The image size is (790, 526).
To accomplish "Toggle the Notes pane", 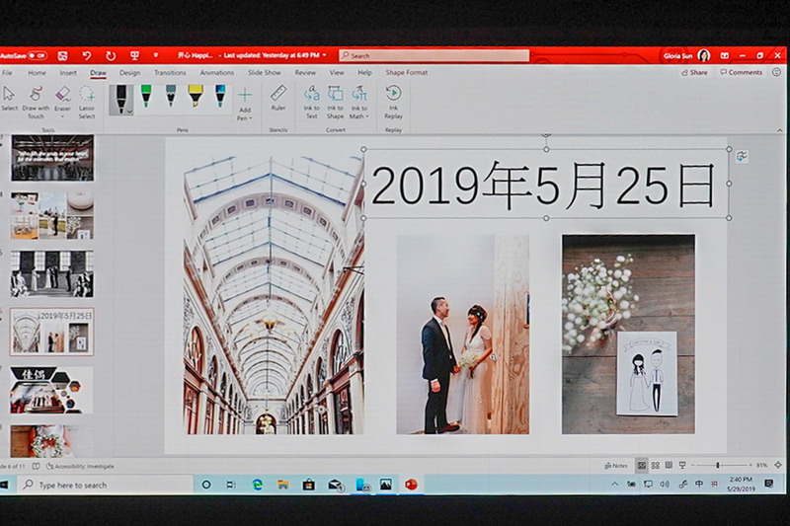I will click(x=616, y=466).
